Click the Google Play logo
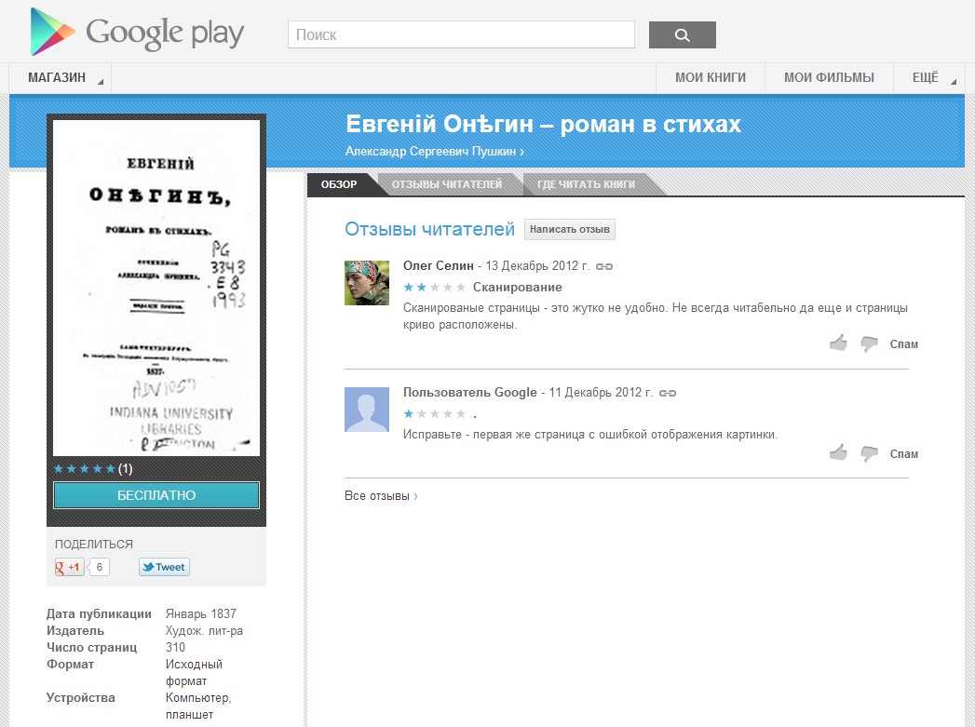Image resolution: width=975 pixels, height=727 pixels. pos(138,33)
